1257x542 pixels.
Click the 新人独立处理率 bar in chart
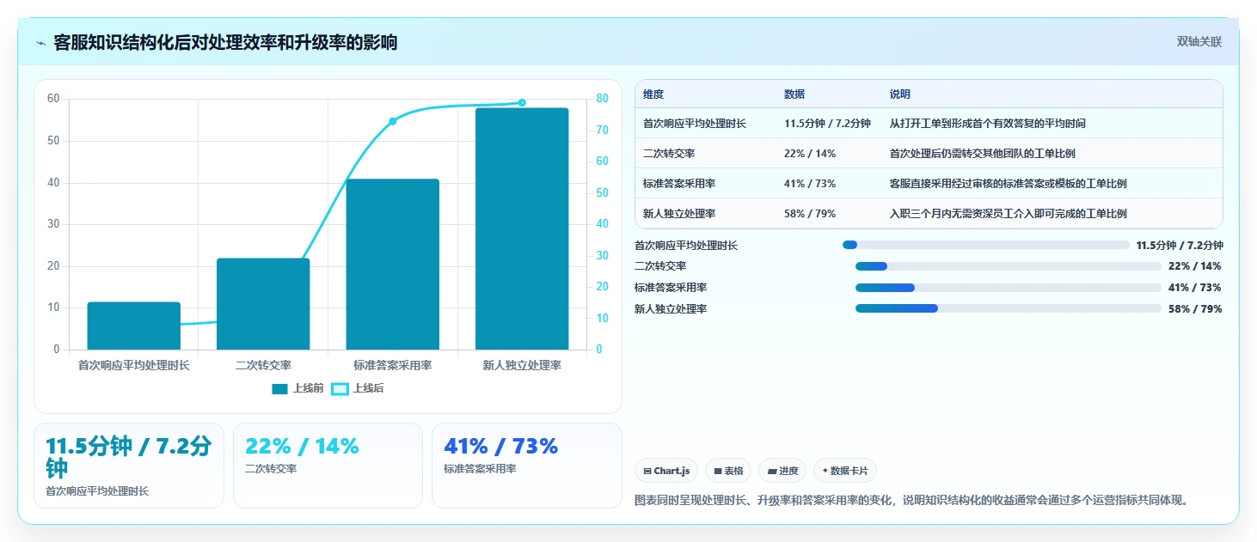(522, 228)
